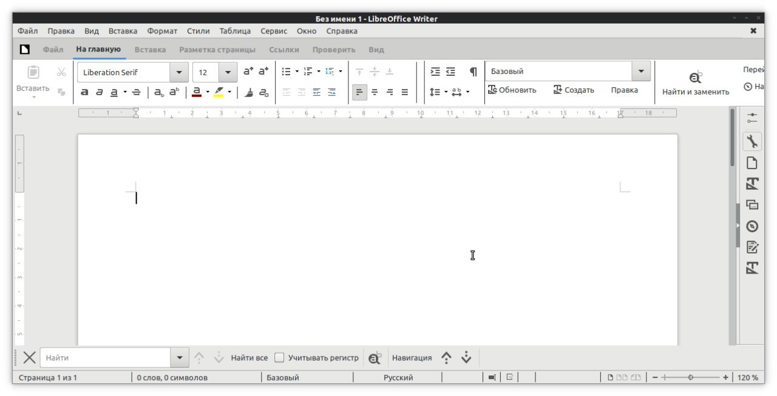Click Найти и заменить large button
The image size is (777, 396).
tap(696, 83)
